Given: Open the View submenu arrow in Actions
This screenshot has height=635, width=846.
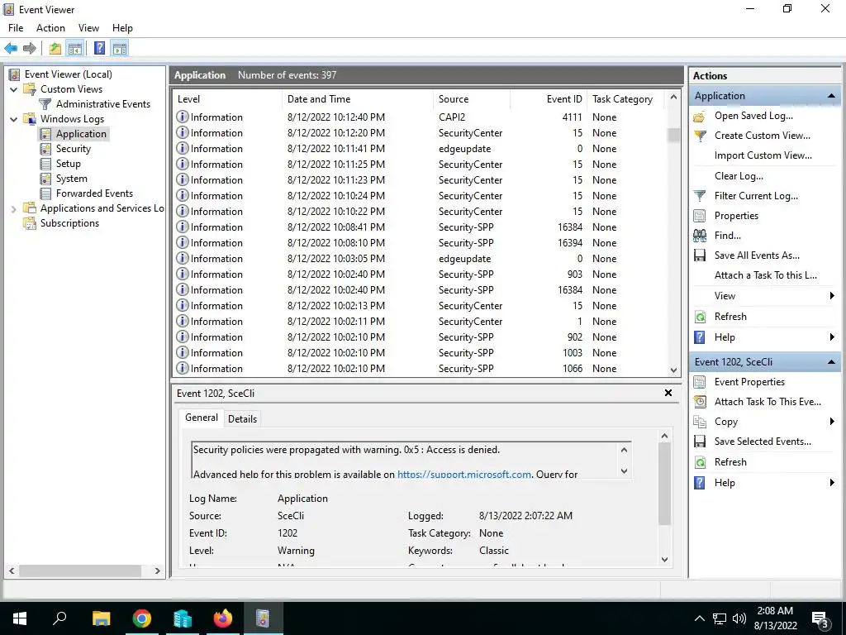Looking at the screenshot, I should [832, 296].
